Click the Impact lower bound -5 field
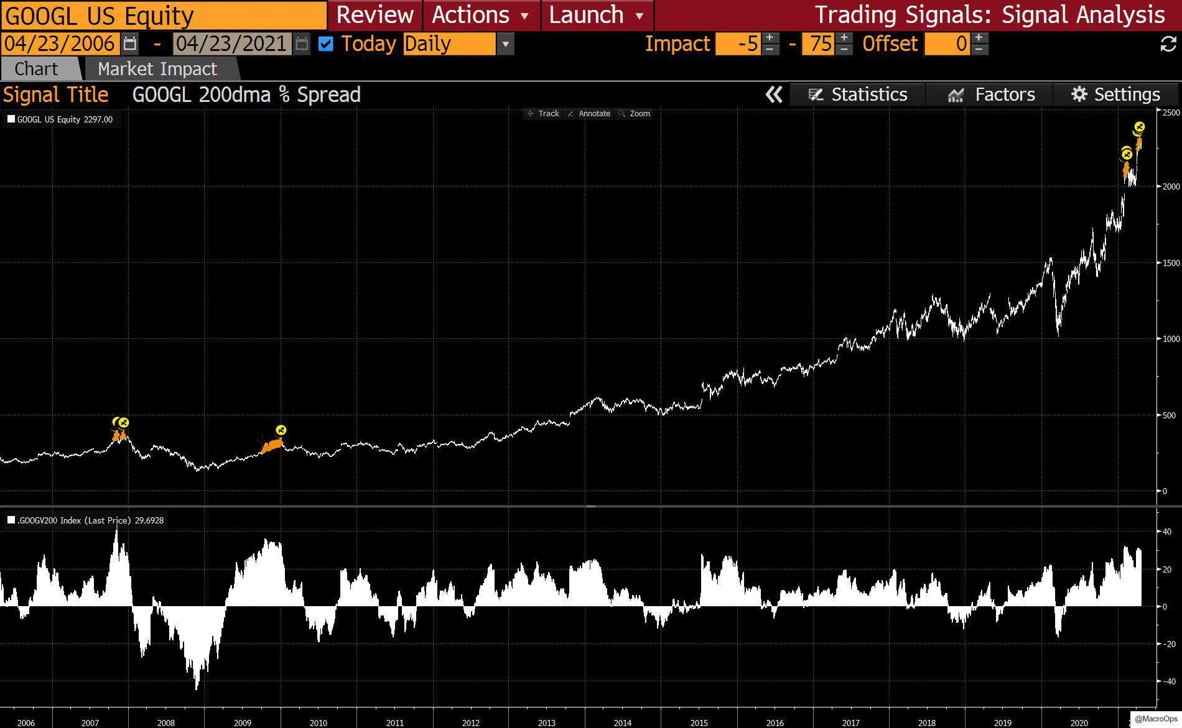 738,44
